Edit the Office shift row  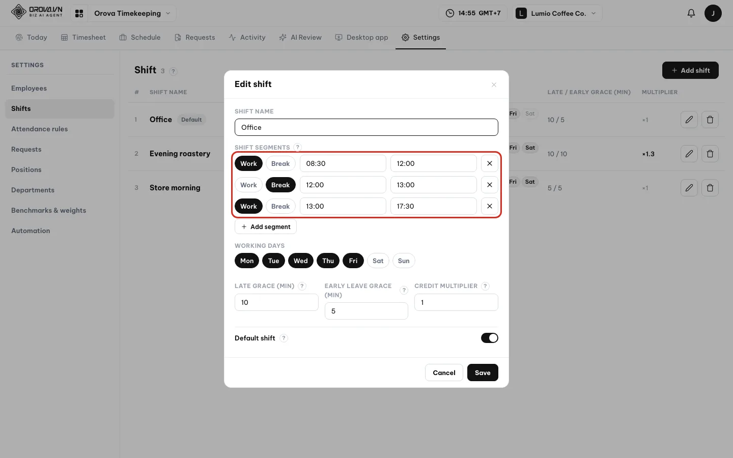689,120
